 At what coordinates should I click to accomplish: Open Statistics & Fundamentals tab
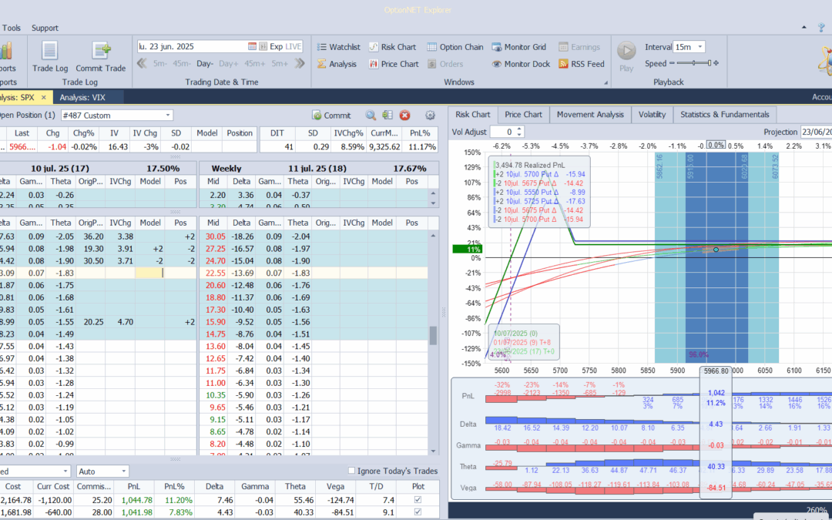[724, 115]
